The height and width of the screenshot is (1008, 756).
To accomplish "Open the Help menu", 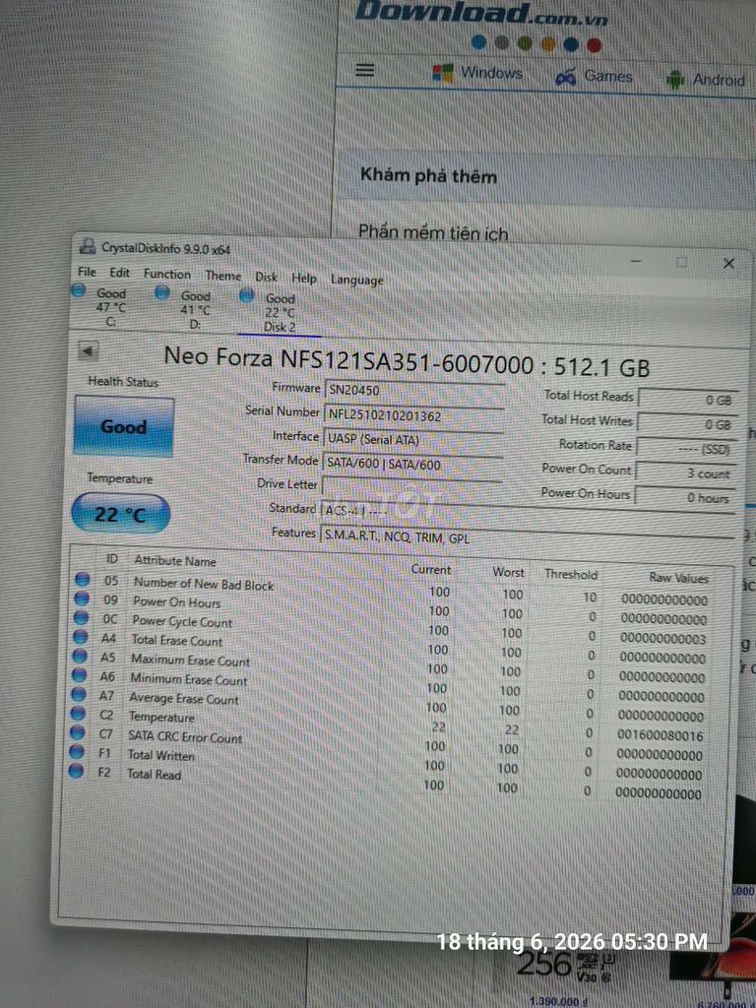I will click(304, 279).
